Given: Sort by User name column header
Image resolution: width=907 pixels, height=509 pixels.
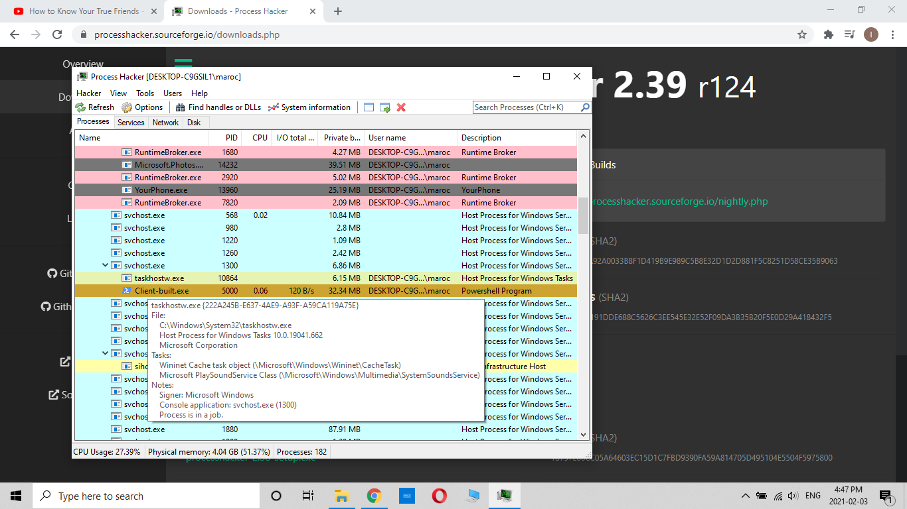Looking at the screenshot, I should pyautogui.click(x=411, y=138).
